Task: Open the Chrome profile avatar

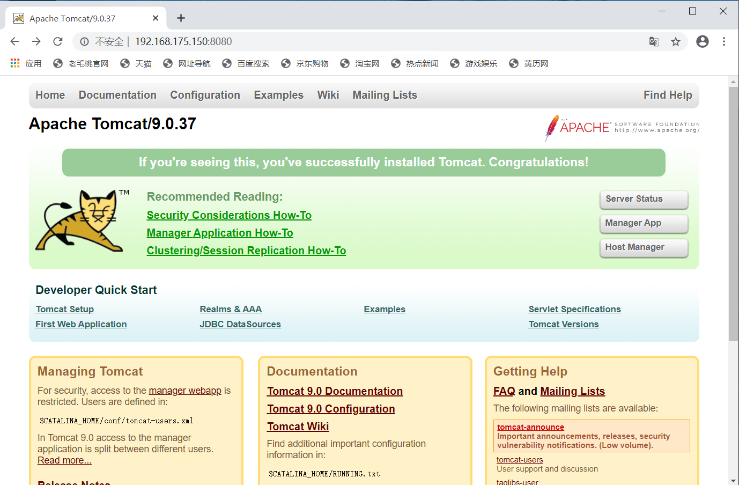Action: click(x=703, y=41)
